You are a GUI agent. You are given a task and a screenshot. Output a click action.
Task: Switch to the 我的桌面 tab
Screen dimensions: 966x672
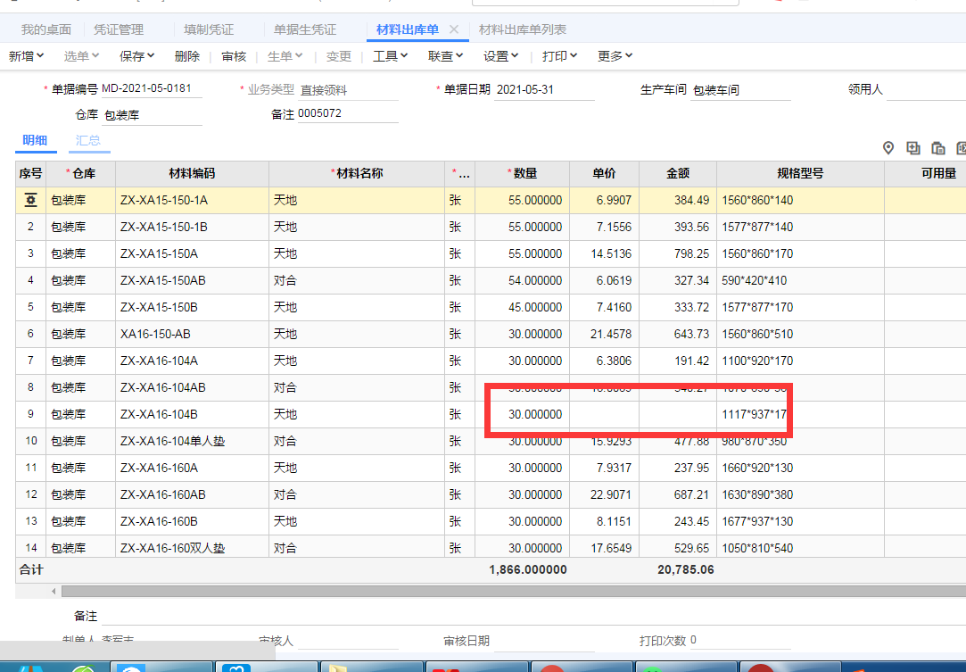click(46, 29)
